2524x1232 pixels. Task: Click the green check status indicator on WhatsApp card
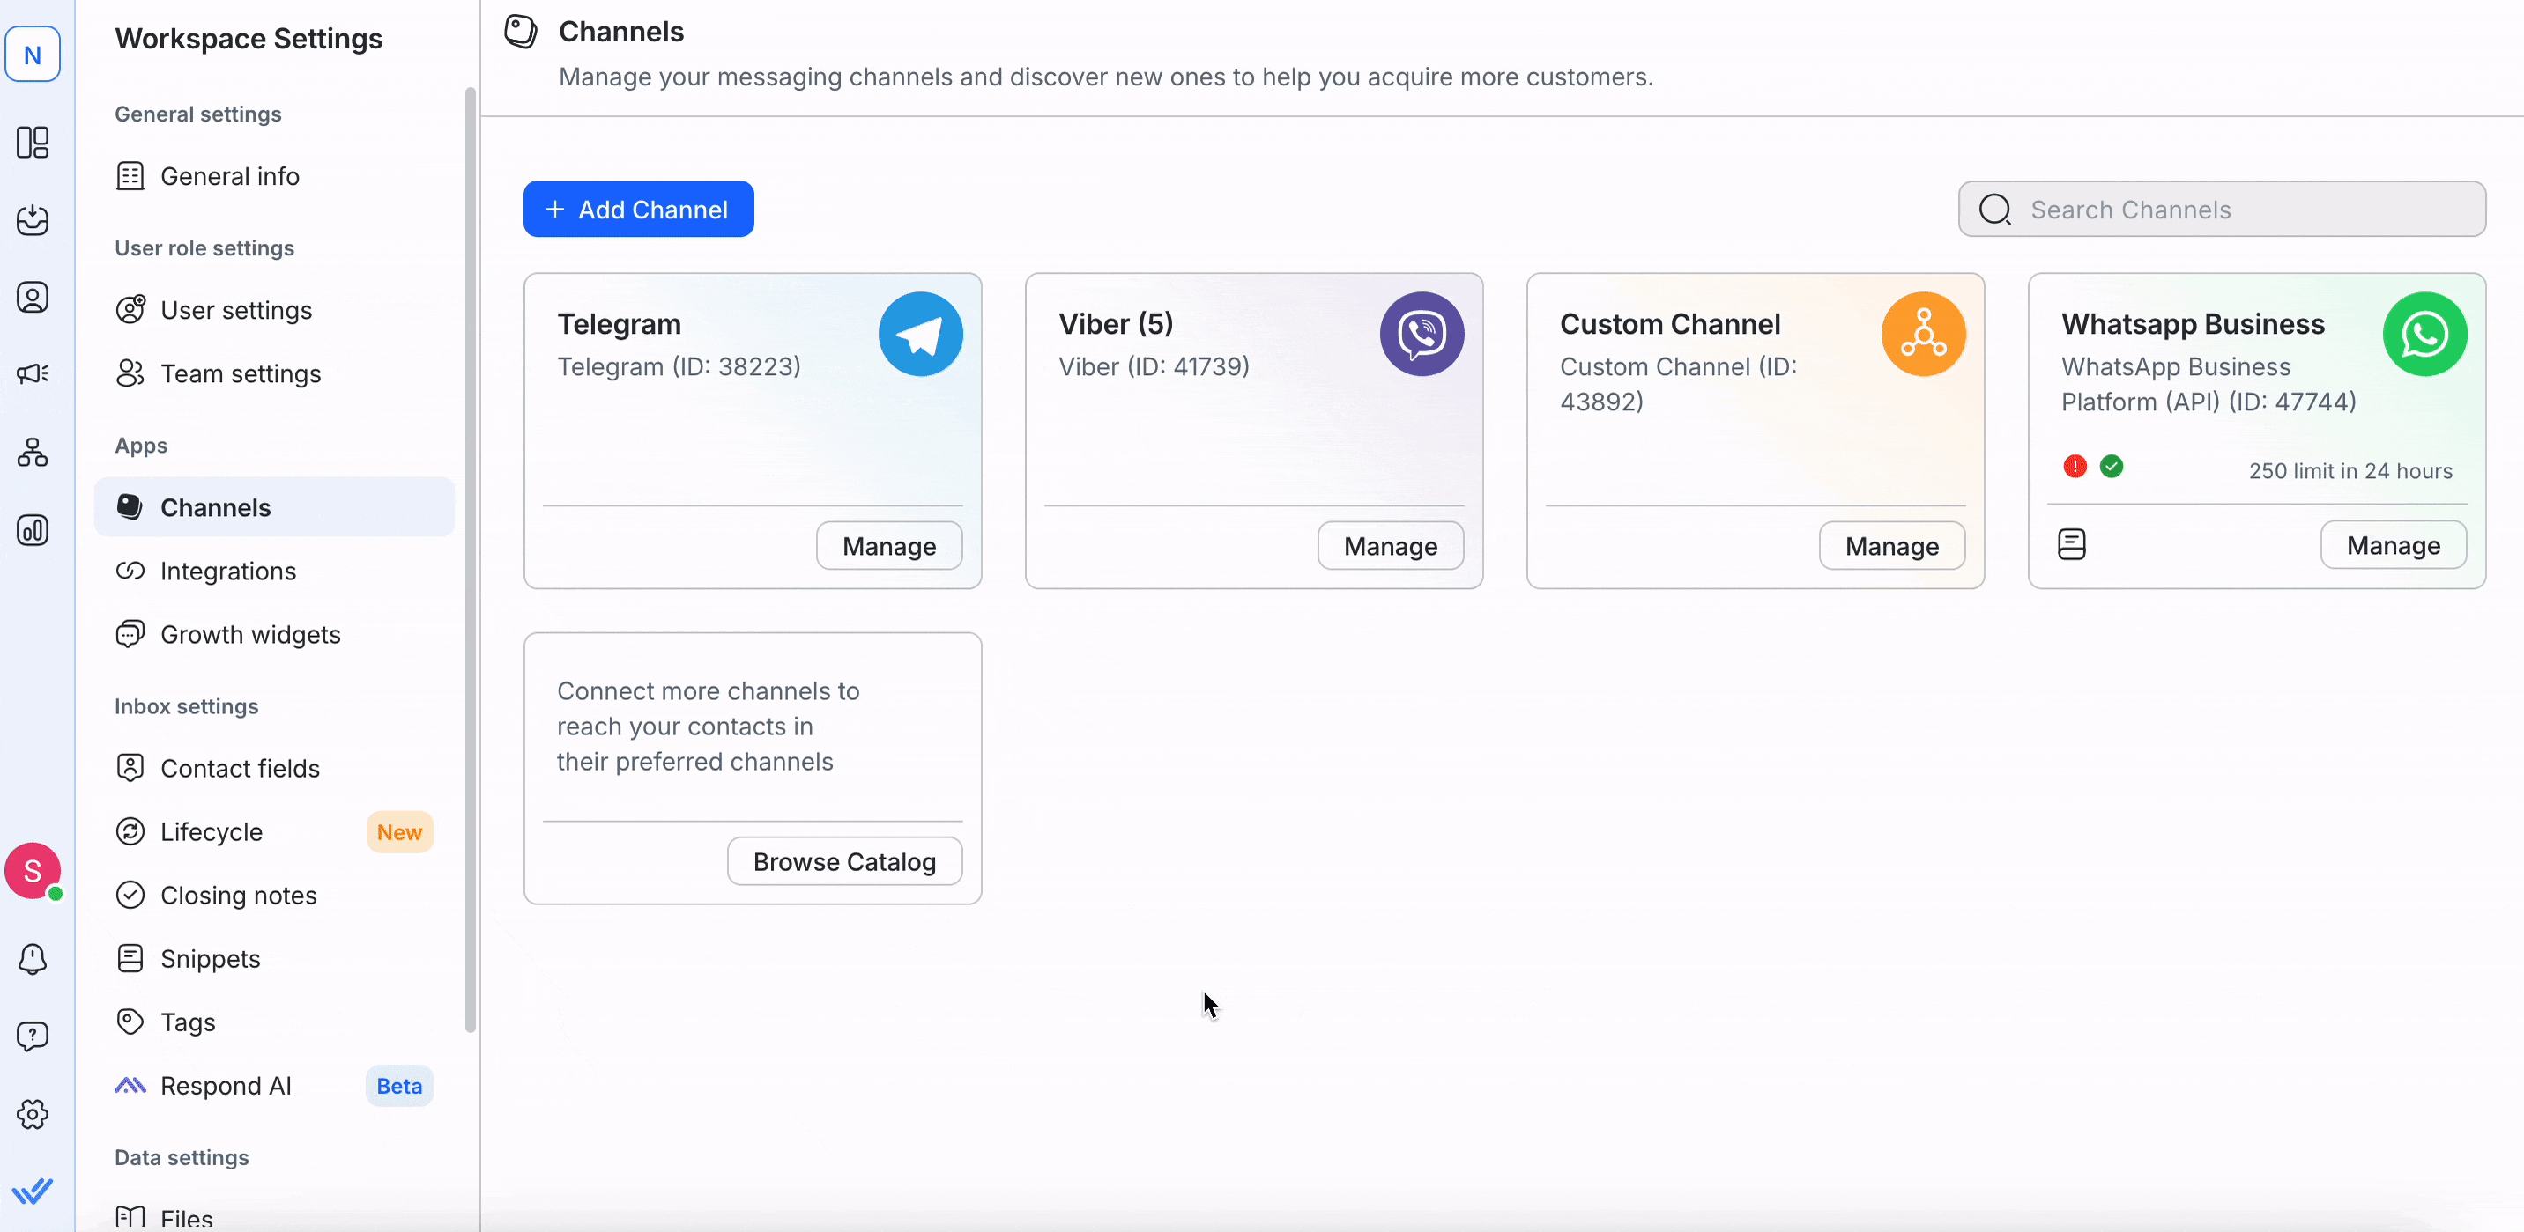click(x=2113, y=465)
